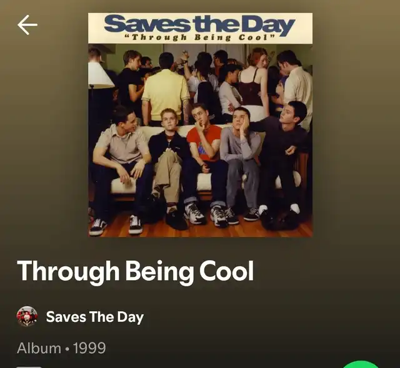Click the Album type label
The width and height of the screenshot is (400, 368).
click(39, 348)
